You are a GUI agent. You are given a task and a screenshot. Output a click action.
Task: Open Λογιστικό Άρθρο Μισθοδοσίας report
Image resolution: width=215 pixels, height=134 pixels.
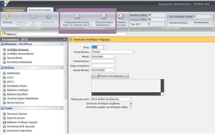[x=23, y=99]
